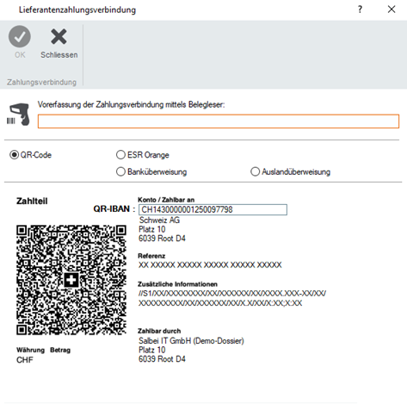Click the Währung label

(x=30, y=350)
